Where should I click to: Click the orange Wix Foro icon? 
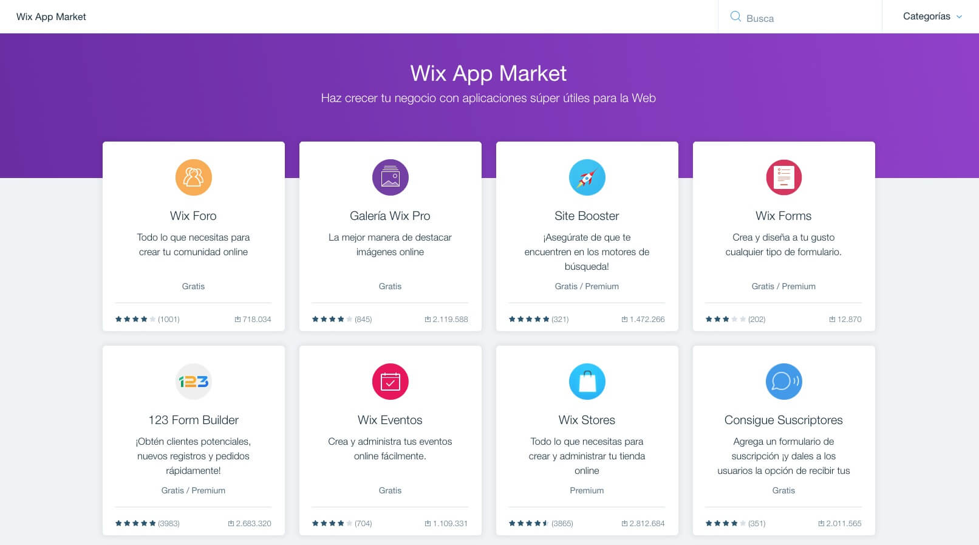193,177
